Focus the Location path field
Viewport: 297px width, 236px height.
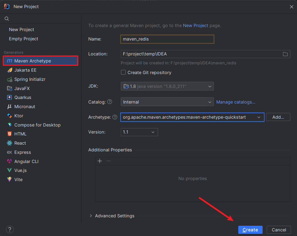point(205,54)
